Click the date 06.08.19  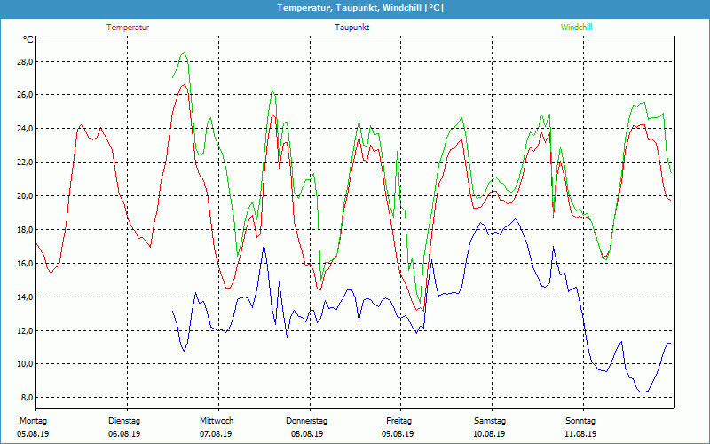(x=124, y=434)
